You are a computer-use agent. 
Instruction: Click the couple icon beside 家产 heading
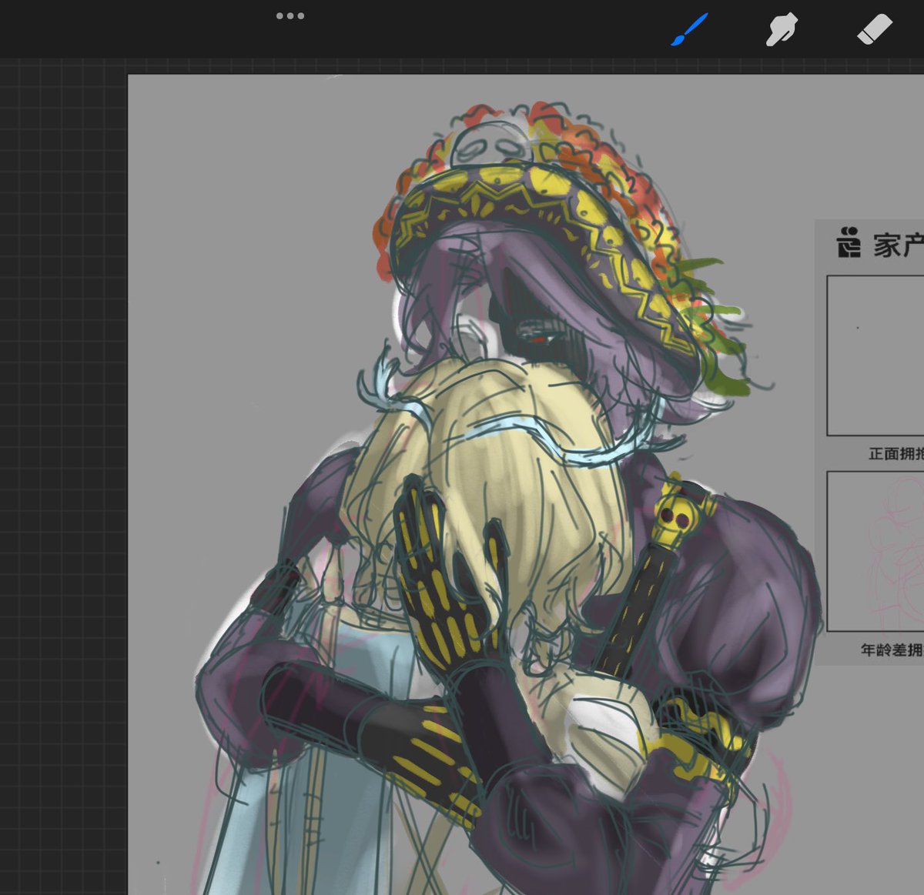849,242
